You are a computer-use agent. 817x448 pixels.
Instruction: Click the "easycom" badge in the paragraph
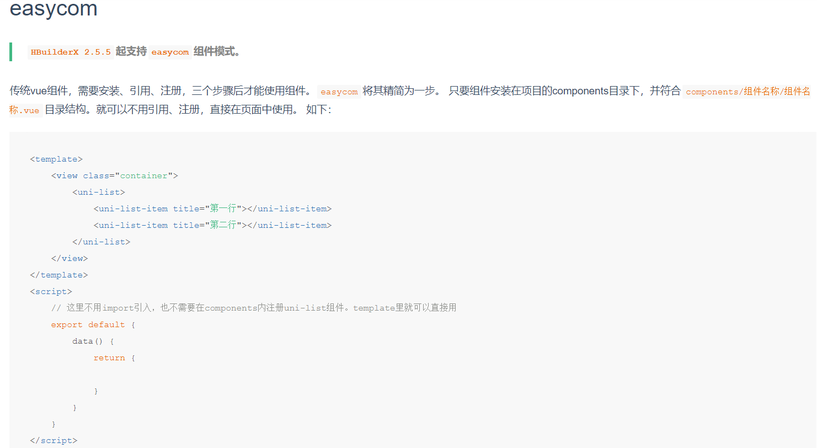(x=339, y=92)
